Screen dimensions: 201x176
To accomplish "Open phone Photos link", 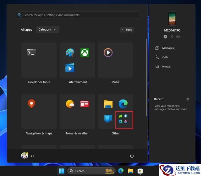I will click(166, 67).
